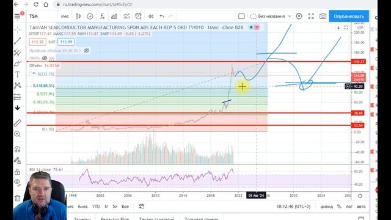Toggle hide all drawings eye icon

(18, 183)
